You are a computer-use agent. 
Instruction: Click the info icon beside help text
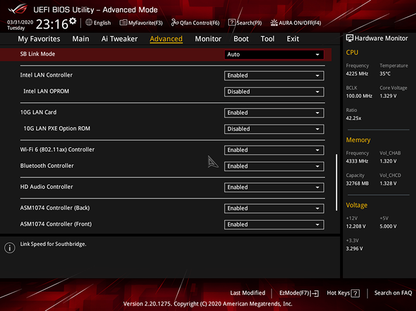tap(10, 248)
